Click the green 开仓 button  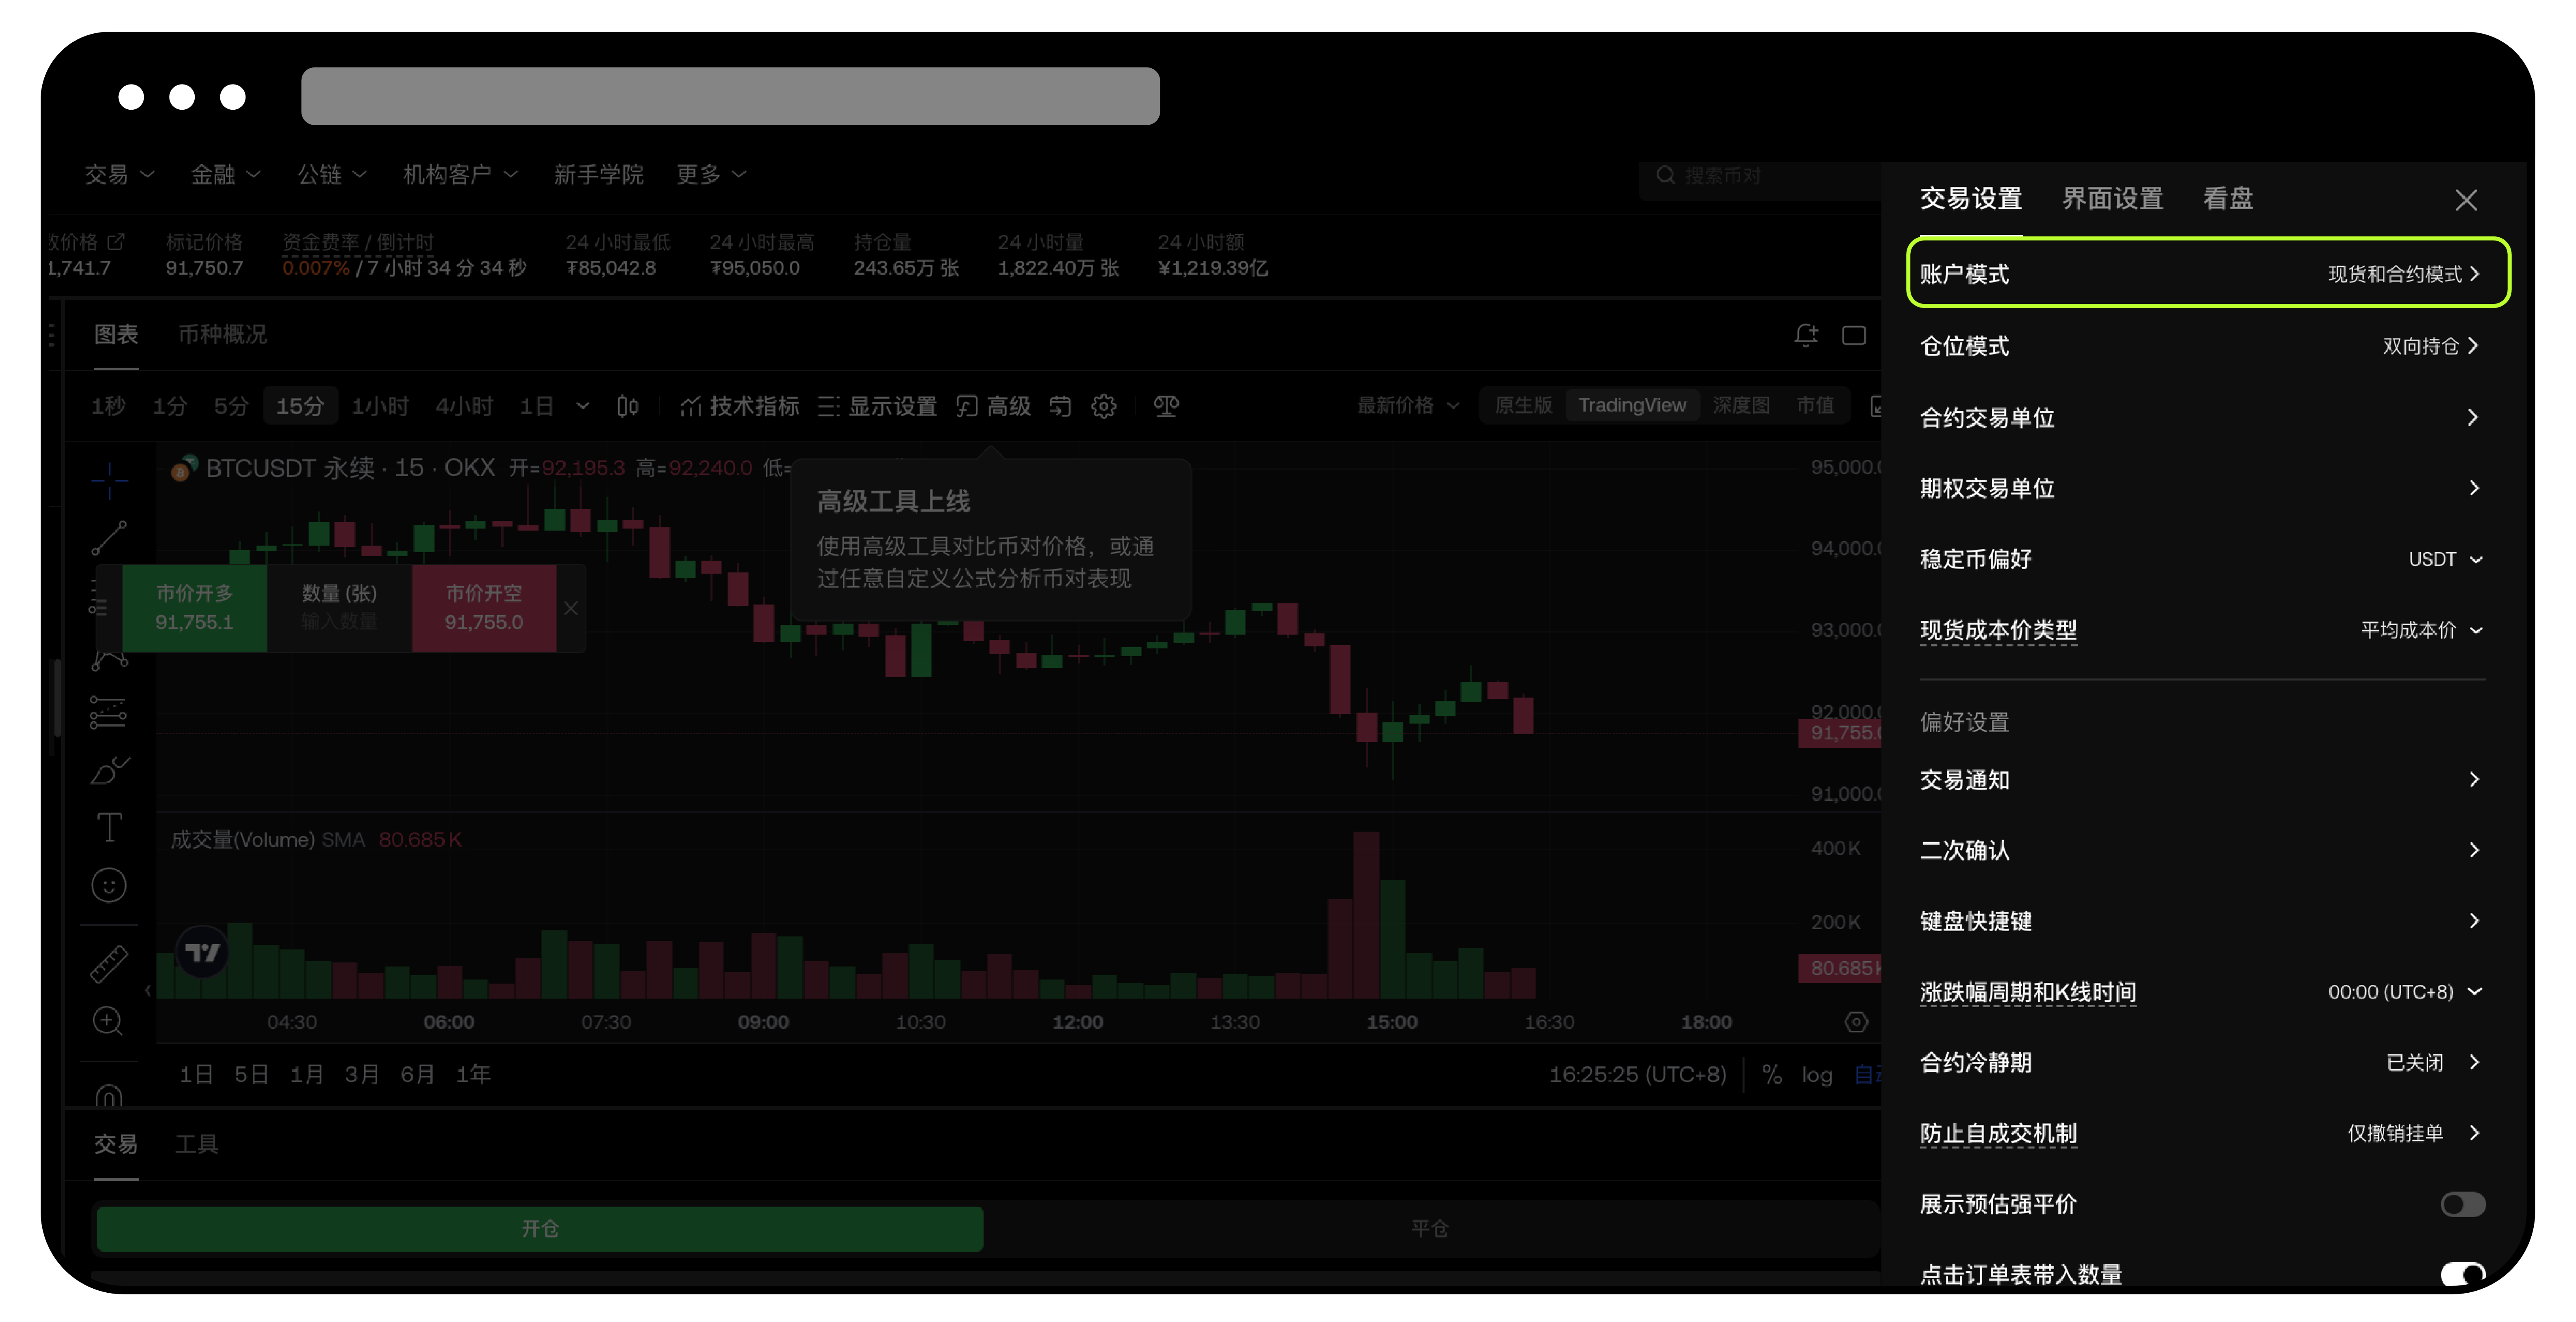[540, 1228]
